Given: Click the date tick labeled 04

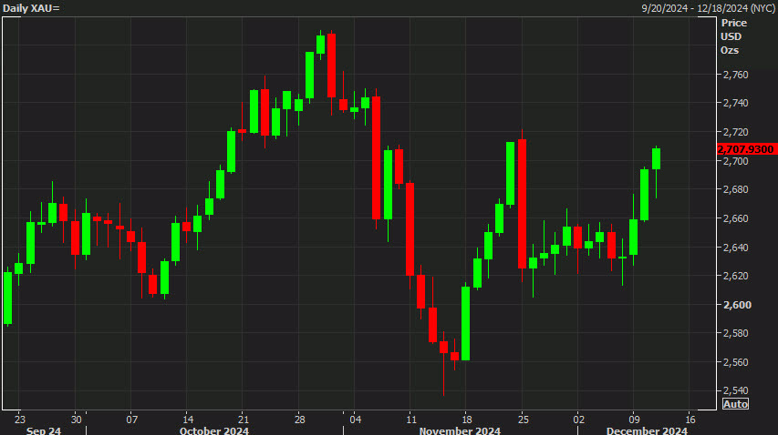Looking at the screenshot, I should tap(356, 420).
